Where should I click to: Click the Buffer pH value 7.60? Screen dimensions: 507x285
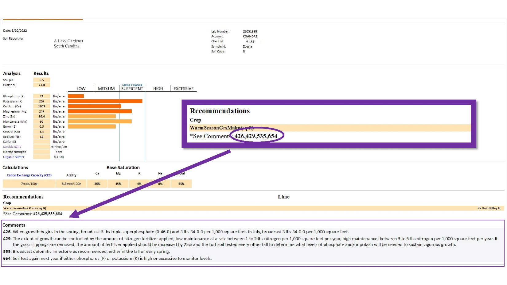[41, 85]
